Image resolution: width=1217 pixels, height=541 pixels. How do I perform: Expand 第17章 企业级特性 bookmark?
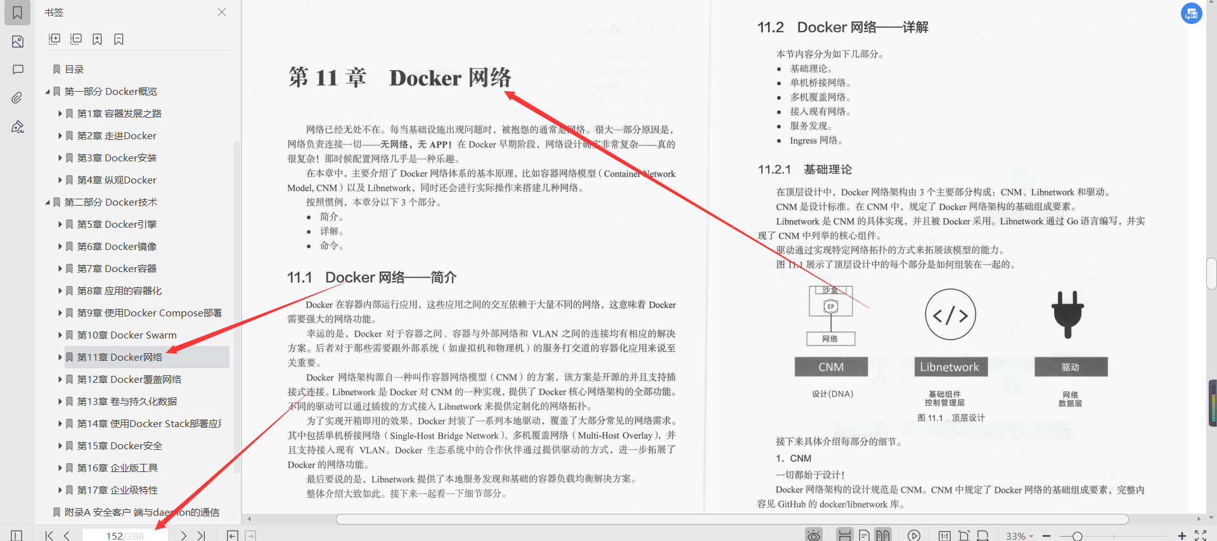tap(60, 490)
